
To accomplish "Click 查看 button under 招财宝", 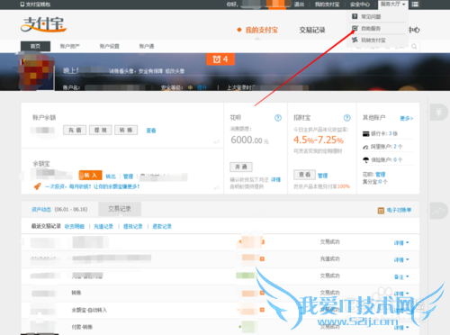I will (x=304, y=175).
